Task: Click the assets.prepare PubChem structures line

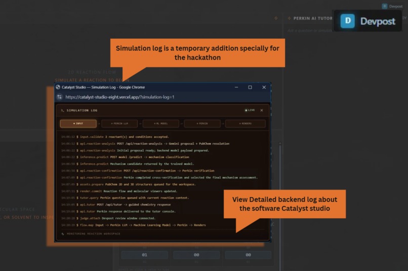Action: 128,184
